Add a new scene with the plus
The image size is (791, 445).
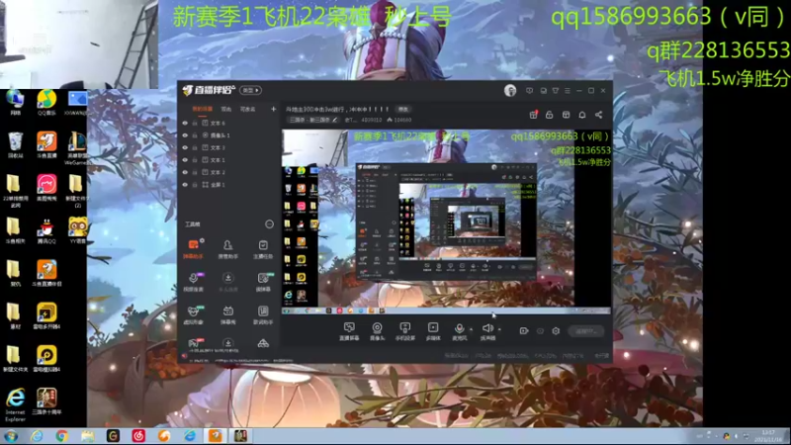pos(274,109)
